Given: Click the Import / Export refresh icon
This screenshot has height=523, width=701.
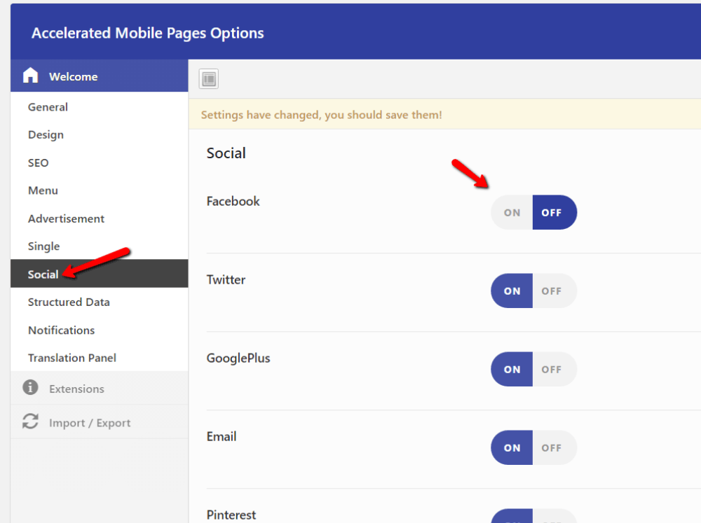Looking at the screenshot, I should tap(30, 421).
